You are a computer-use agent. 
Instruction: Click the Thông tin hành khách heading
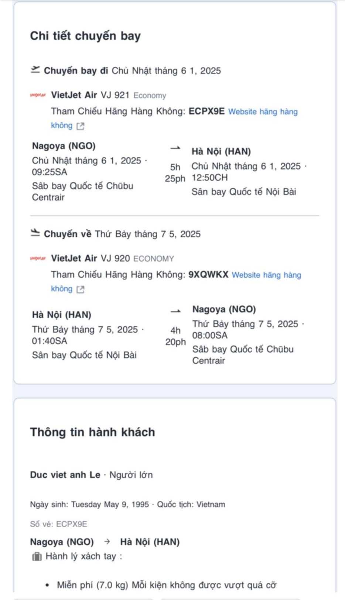92,432
